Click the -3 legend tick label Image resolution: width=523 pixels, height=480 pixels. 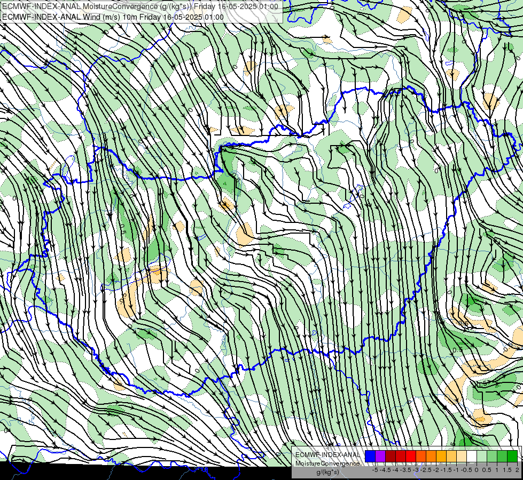pos(416,470)
